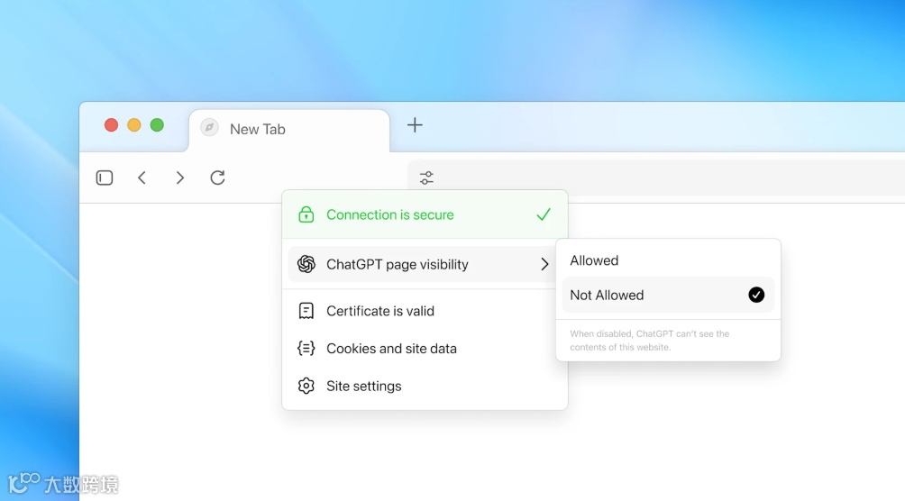Open Cookies and site data
The image size is (905, 501).
[425, 349]
